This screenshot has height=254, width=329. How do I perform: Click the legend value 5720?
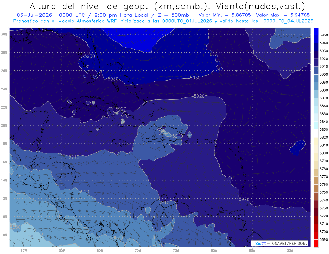(324, 216)
